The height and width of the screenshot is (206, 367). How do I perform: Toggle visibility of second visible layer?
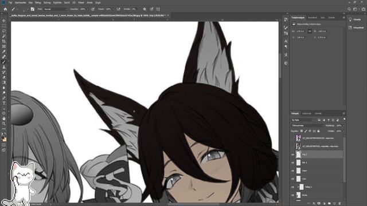[292, 163]
